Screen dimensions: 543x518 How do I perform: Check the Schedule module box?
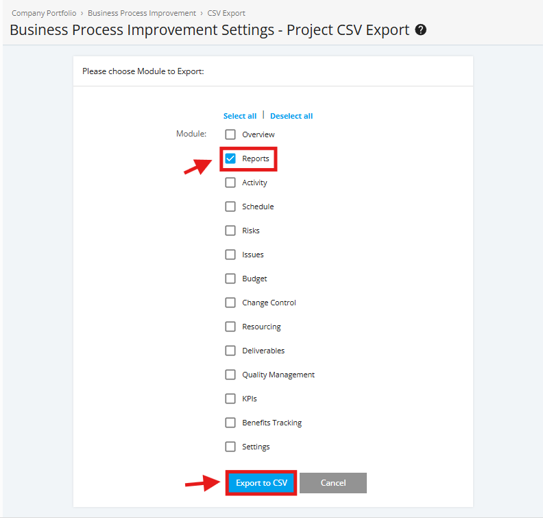pyautogui.click(x=230, y=207)
